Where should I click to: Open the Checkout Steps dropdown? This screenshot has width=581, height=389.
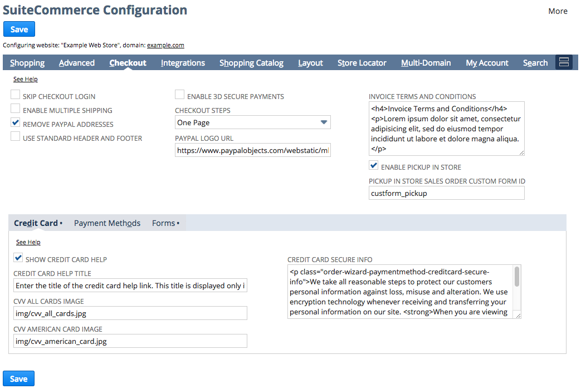point(253,122)
